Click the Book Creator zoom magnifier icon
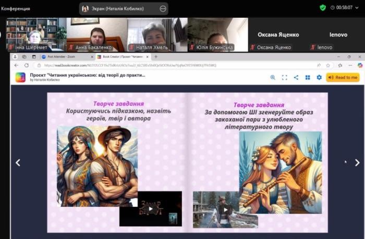The width and height of the screenshot is (365, 239). click(273, 78)
